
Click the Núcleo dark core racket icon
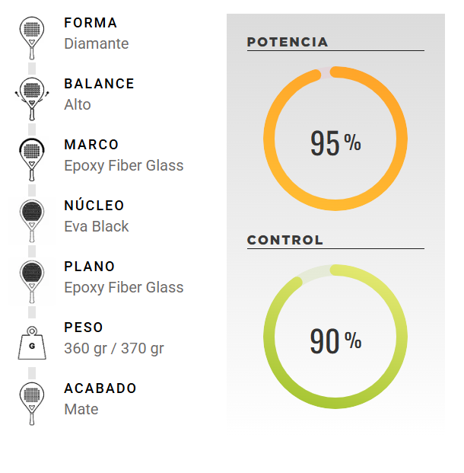[x=32, y=221]
